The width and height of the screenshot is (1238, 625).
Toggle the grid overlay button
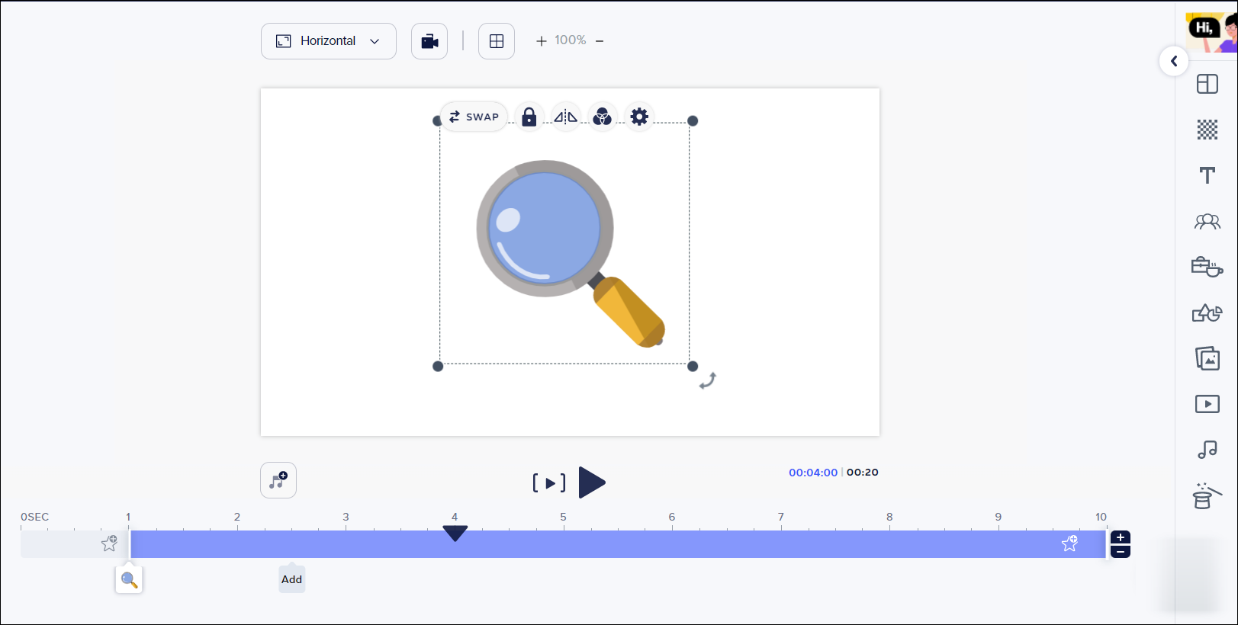coord(497,41)
